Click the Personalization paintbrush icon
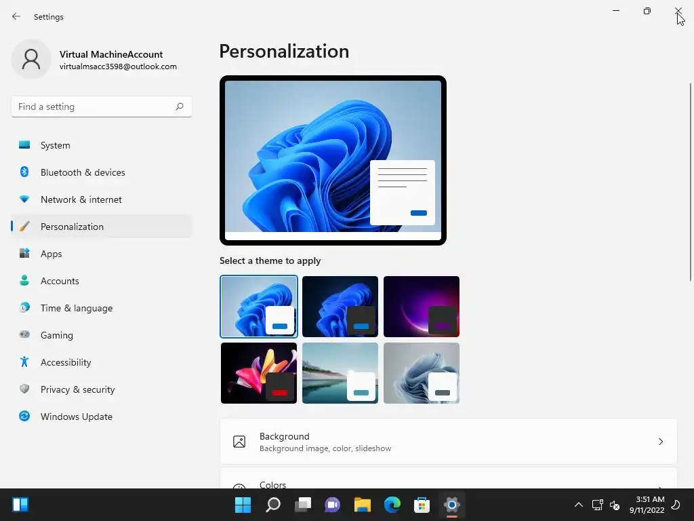The image size is (694, 521). [x=24, y=227]
